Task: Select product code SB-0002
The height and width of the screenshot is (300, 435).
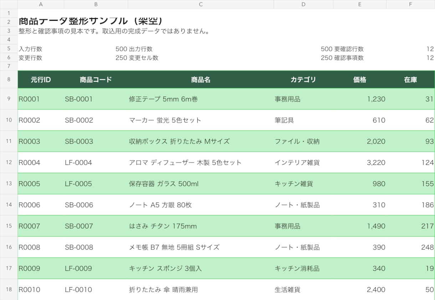Action: point(96,120)
